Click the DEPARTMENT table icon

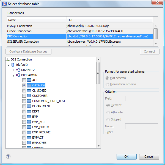[29, 106]
